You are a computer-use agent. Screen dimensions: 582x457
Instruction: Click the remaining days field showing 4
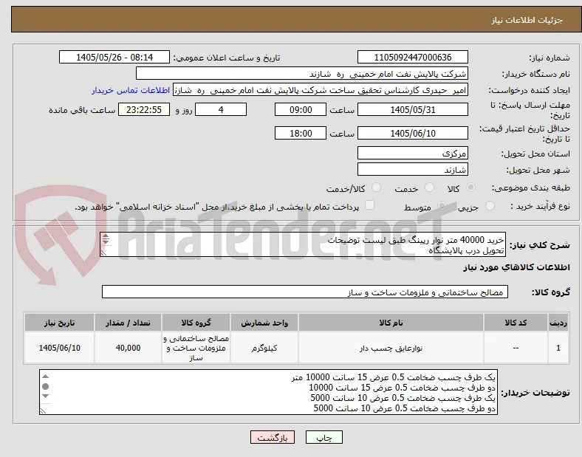(x=221, y=110)
